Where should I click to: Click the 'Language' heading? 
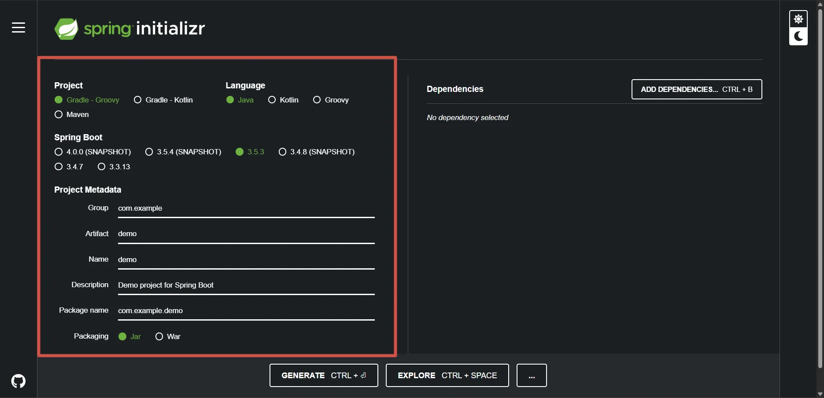(x=245, y=85)
